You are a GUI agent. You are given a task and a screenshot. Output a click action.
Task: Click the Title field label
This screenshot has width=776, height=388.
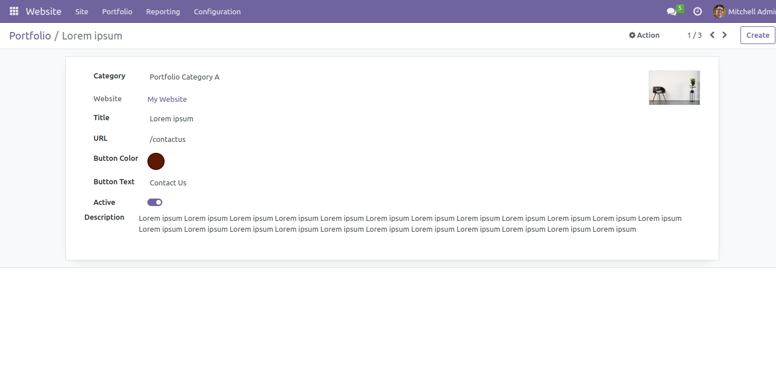coord(102,117)
